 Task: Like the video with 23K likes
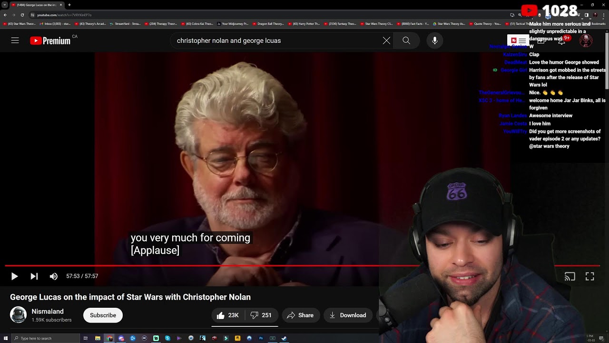228,315
